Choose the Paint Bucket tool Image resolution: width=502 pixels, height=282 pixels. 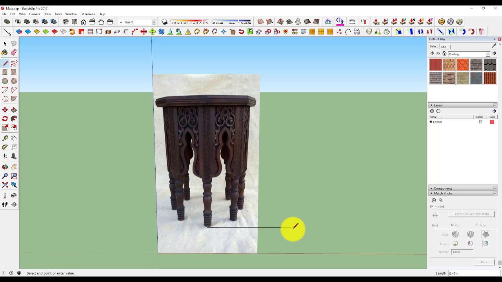(x=5, y=52)
